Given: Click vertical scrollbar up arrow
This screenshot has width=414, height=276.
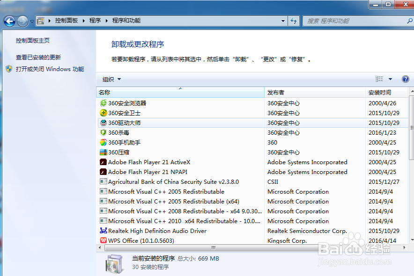Looking at the screenshot, I should 412,91.
